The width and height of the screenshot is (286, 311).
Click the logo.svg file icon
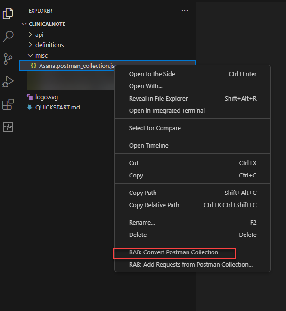(x=30, y=97)
